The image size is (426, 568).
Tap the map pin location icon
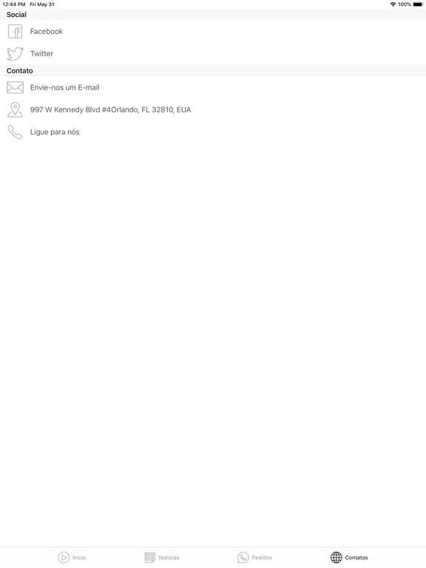pyautogui.click(x=16, y=109)
